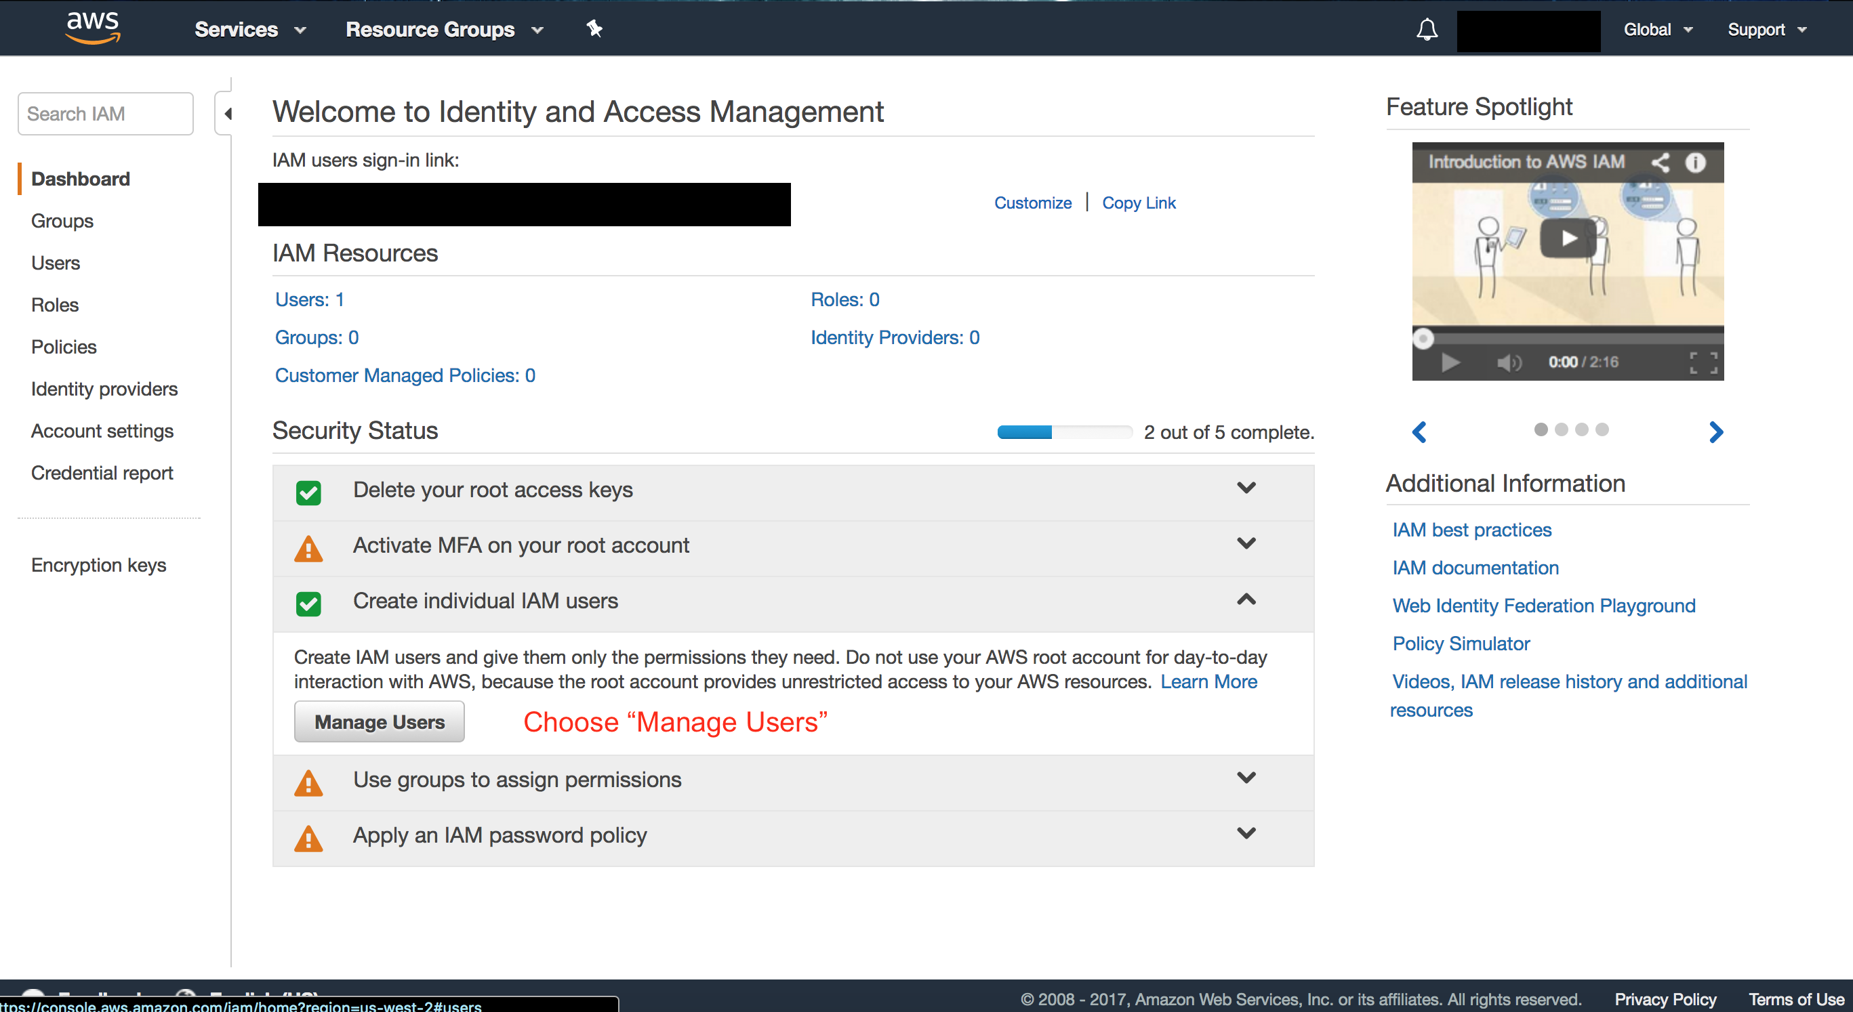1853x1012 pixels.
Task: Enter fullscreen on the IAM video
Action: pos(1703,362)
